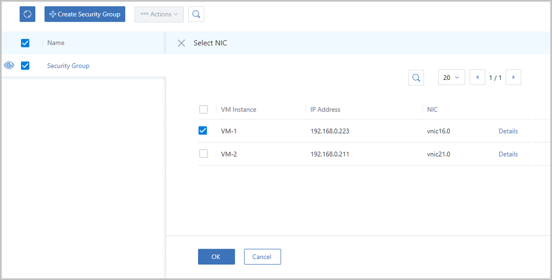The image size is (552, 280).
Task: Click the search icon in Select NIC panel
Action: coord(416,77)
